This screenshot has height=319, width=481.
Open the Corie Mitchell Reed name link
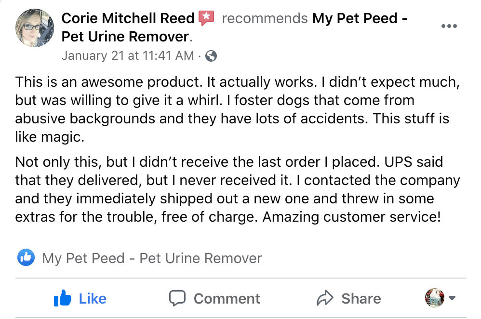[x=128, y=18]
